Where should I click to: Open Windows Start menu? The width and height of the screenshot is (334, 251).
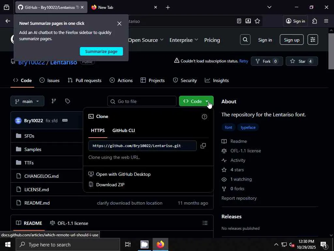point(8,244)
